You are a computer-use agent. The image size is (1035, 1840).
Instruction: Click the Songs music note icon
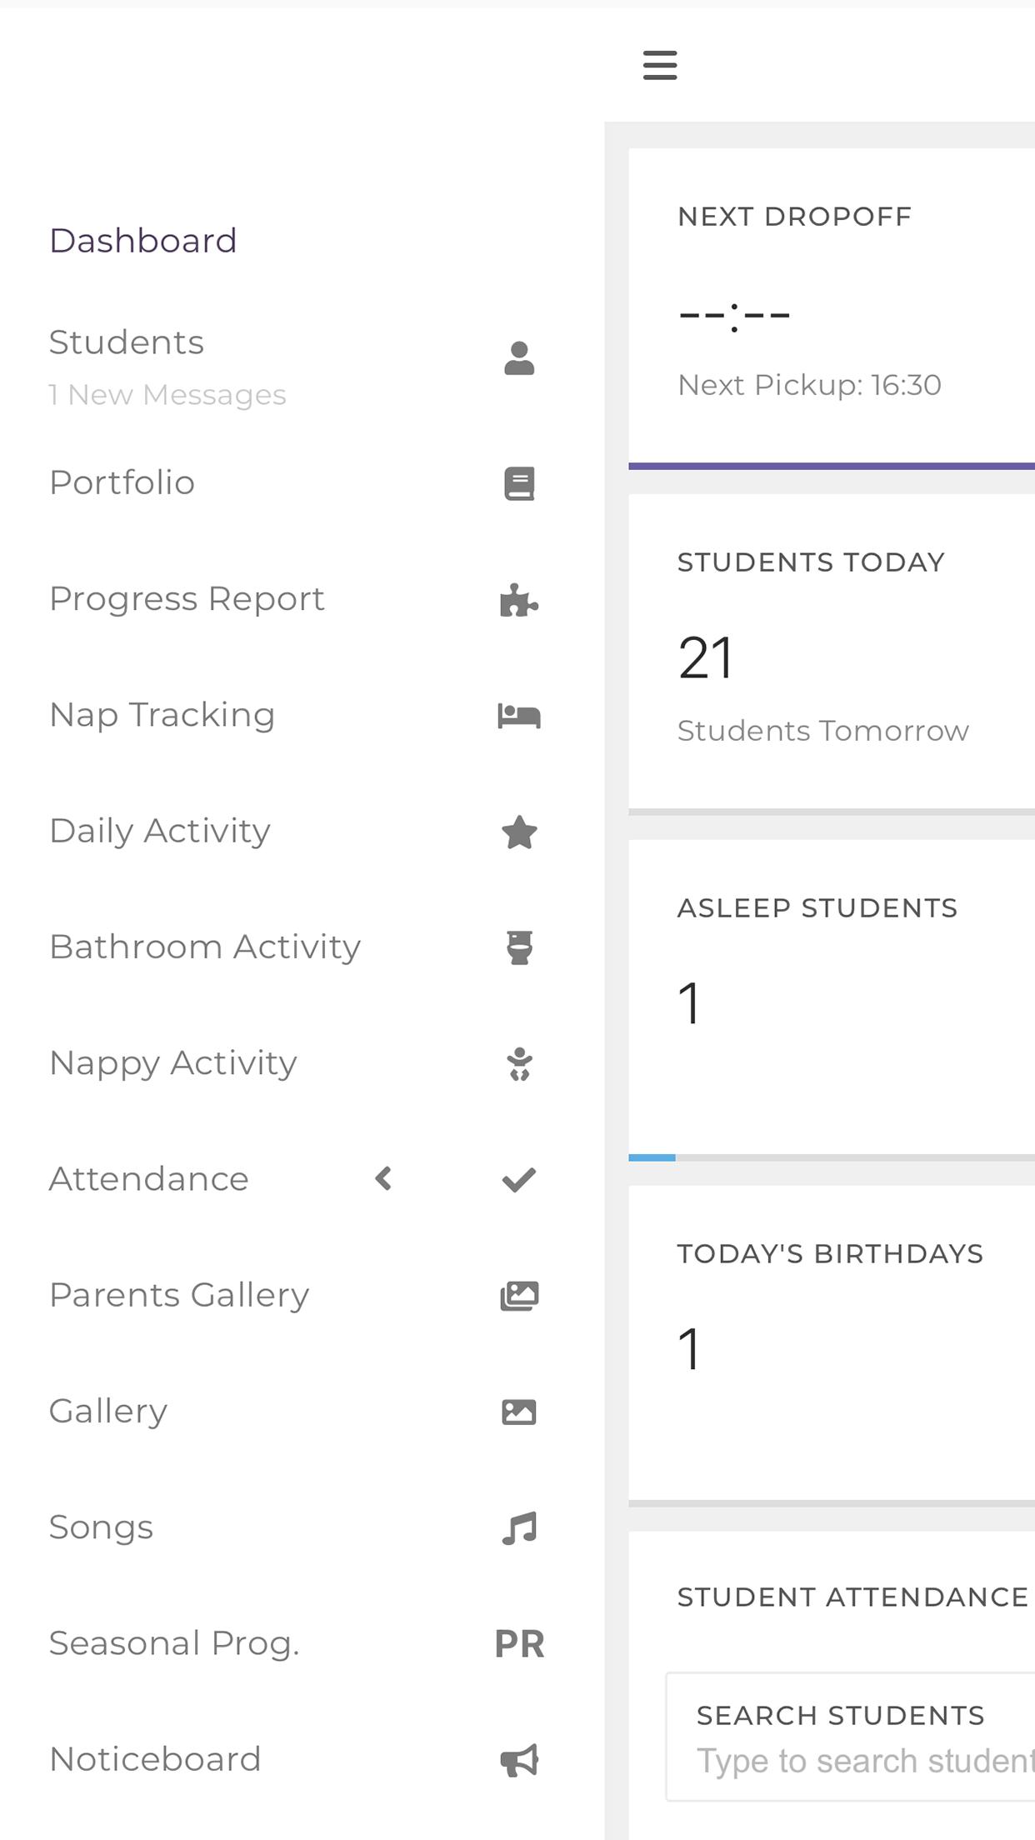click(519, 1528)
